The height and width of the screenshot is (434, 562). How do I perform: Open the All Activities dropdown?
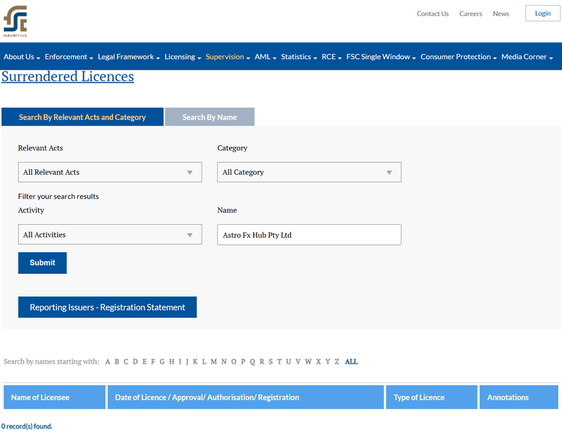110,235
